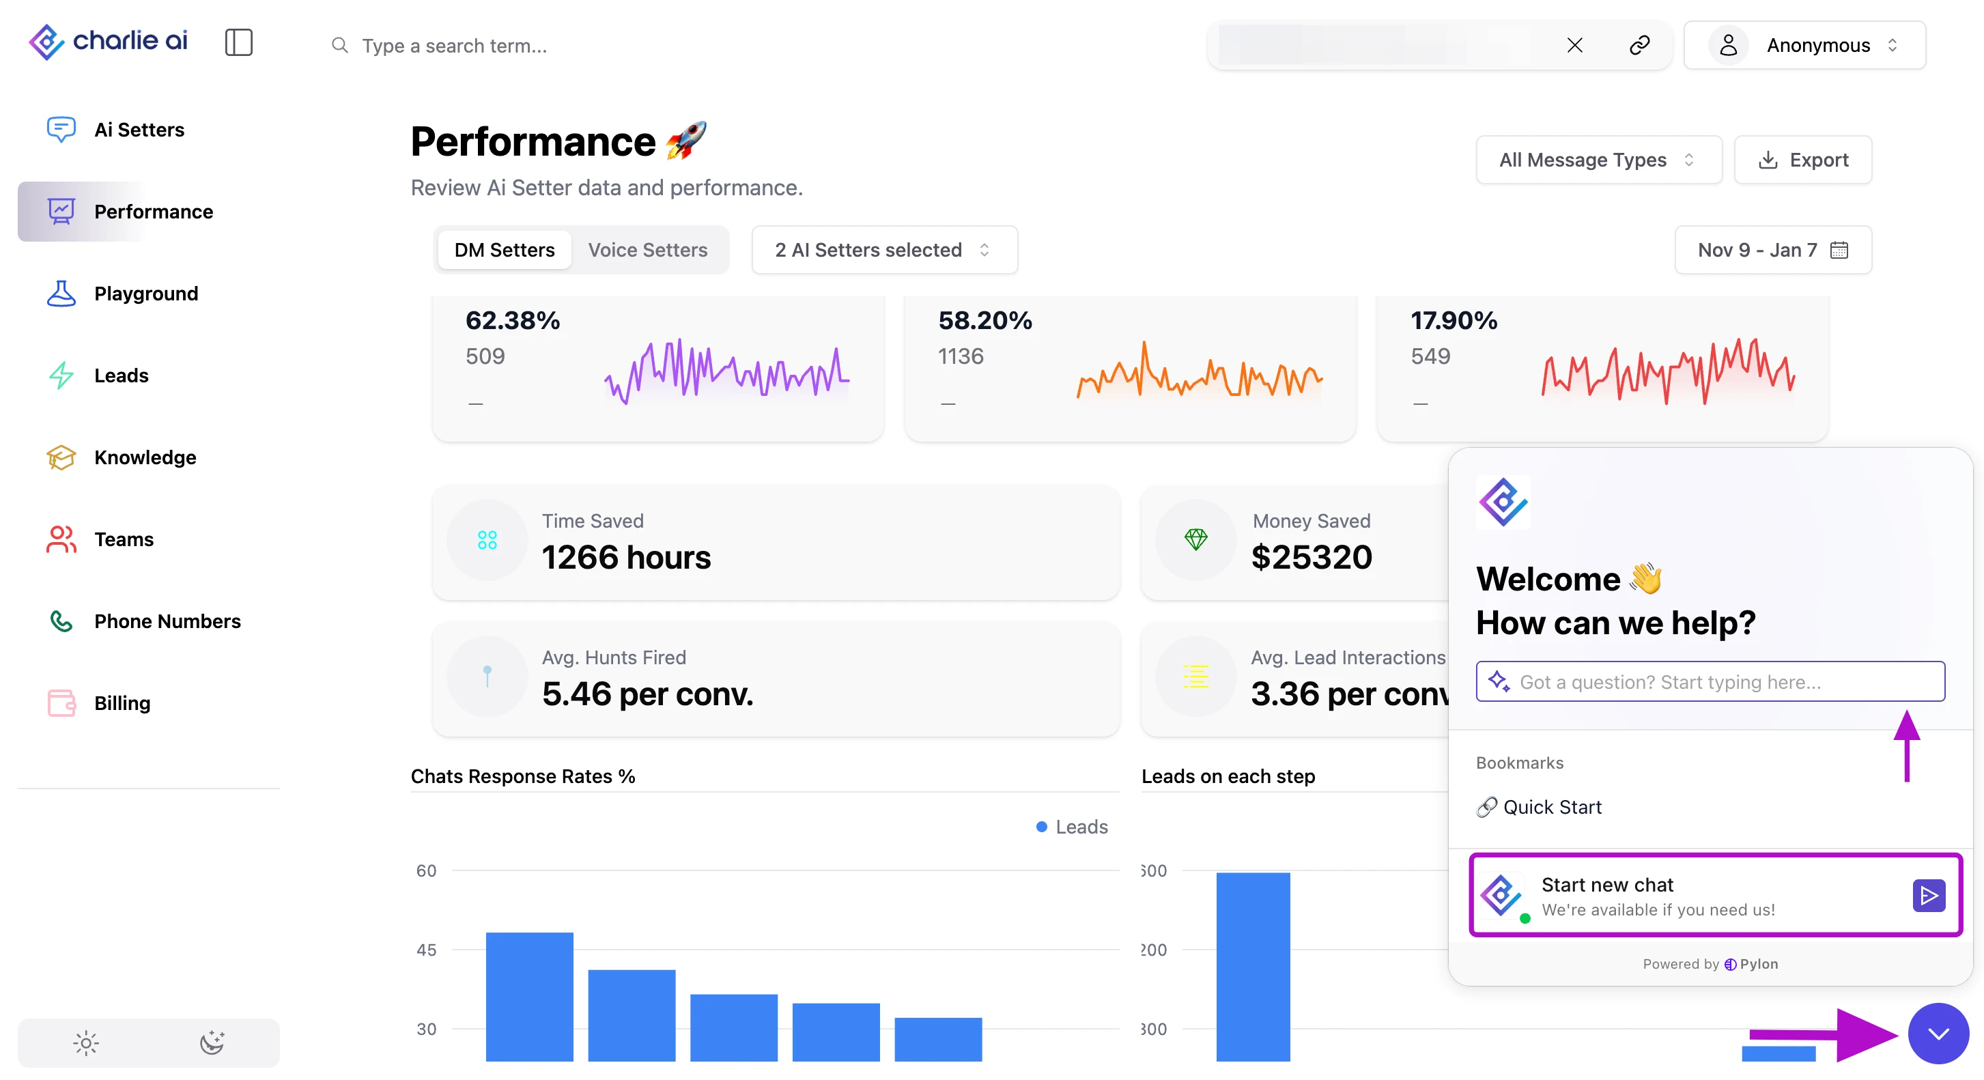
Task: Expand the 2 AI Setters selected dropdown
Action: click(883, 250)
